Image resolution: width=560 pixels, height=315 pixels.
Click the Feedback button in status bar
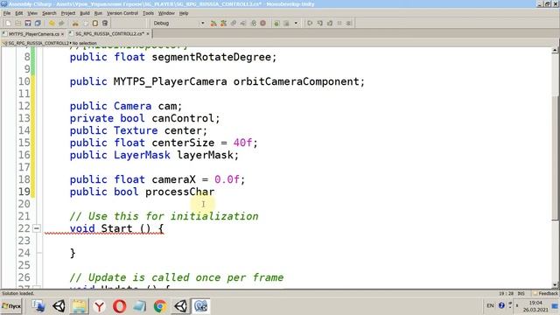coord(545,293)
